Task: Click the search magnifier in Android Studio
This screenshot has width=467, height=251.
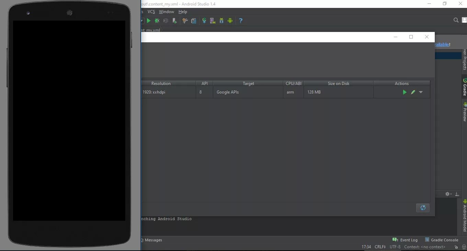Action: [x=456, y=20]
